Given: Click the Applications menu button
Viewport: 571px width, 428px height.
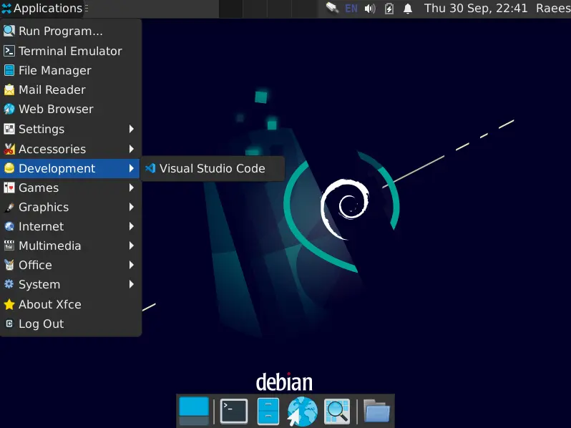Looking at the screenshot, I should 42,9.
